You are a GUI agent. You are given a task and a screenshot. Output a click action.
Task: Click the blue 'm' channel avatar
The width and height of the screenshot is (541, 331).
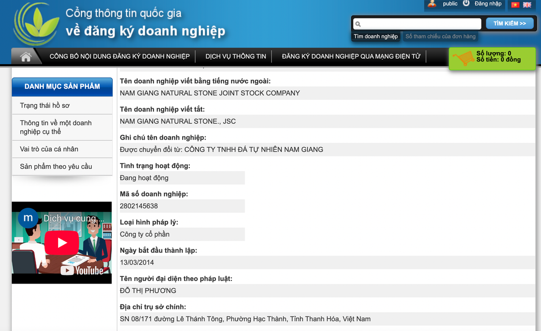pyautogui.click(x=28, y=218)
